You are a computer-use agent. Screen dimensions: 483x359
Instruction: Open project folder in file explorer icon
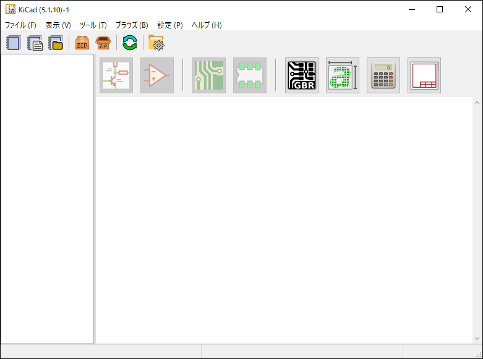tap(156, 43)
